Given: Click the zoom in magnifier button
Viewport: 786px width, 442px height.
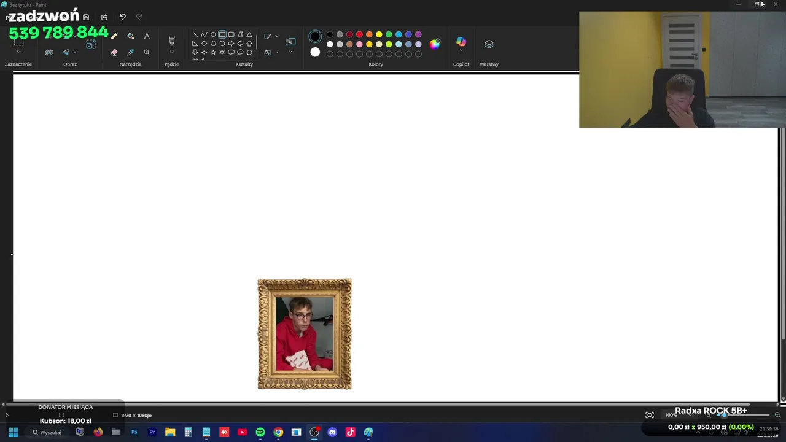Looking at the screenshot, I should [777, 415].
